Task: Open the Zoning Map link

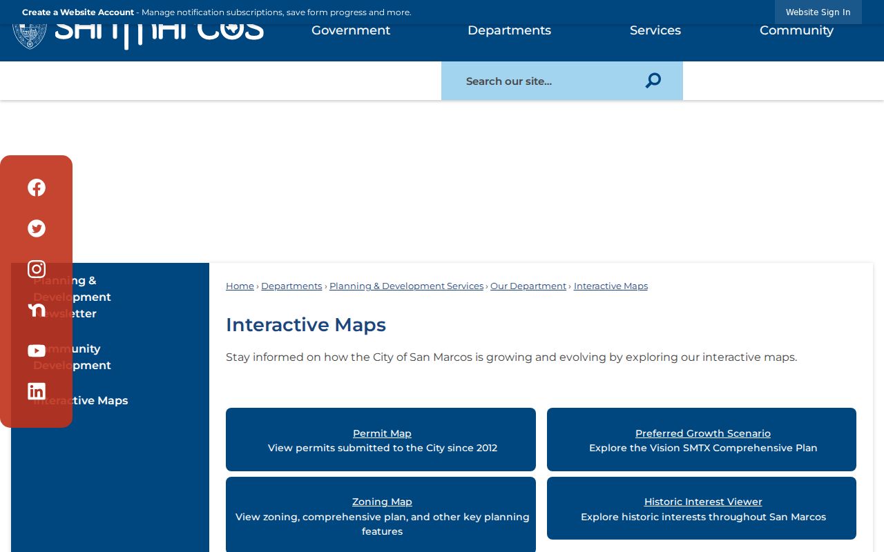Action: 382,502
